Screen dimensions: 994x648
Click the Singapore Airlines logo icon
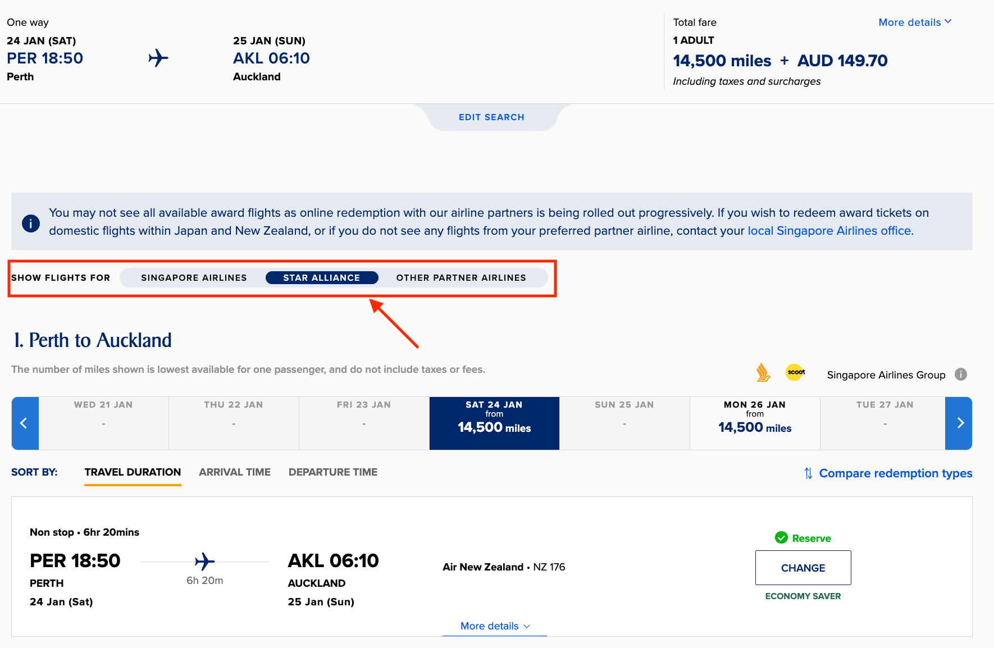pyautogui.click(x=763, y=373)
